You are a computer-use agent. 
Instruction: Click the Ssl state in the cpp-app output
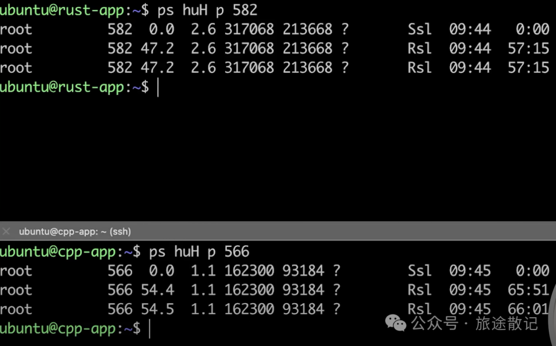(x=420, y=271)
